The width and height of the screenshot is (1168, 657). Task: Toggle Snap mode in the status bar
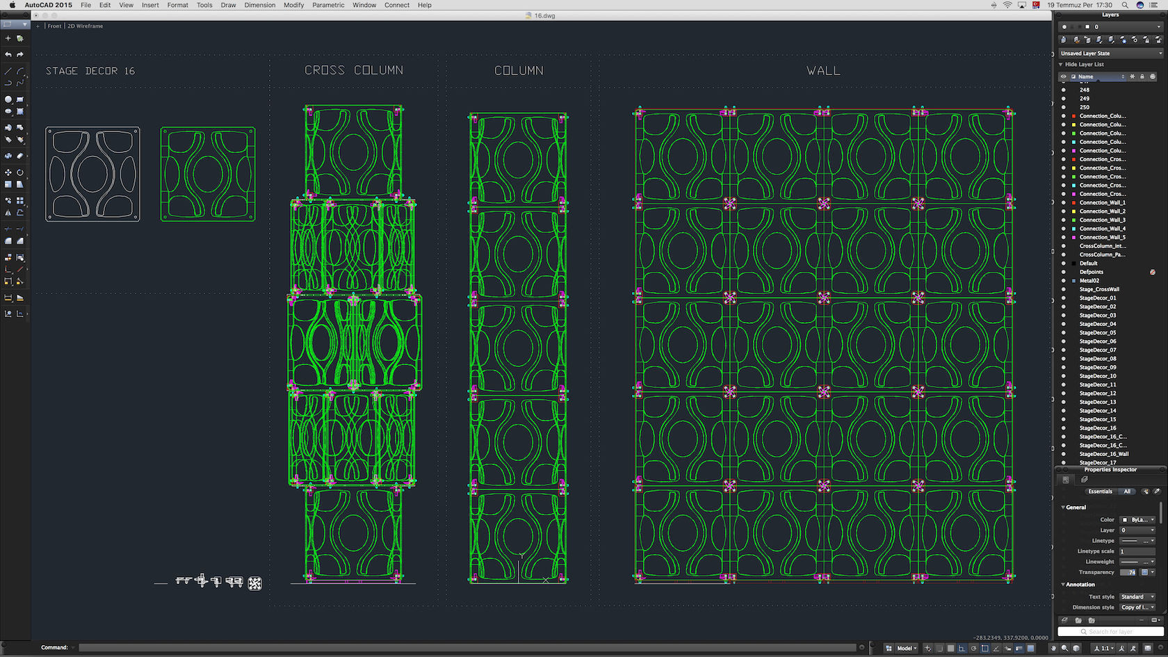(x=939, y=648)
